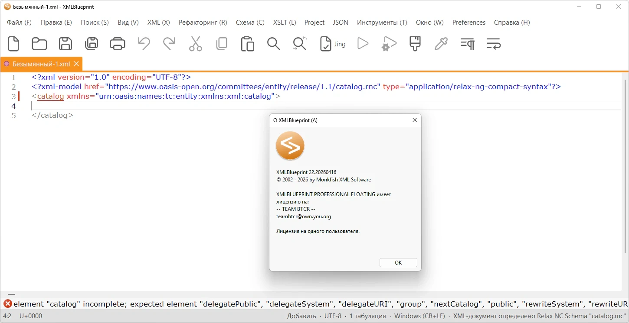
Task: Close the О XMLBlueprint dialog
Action: click(415, 120)
